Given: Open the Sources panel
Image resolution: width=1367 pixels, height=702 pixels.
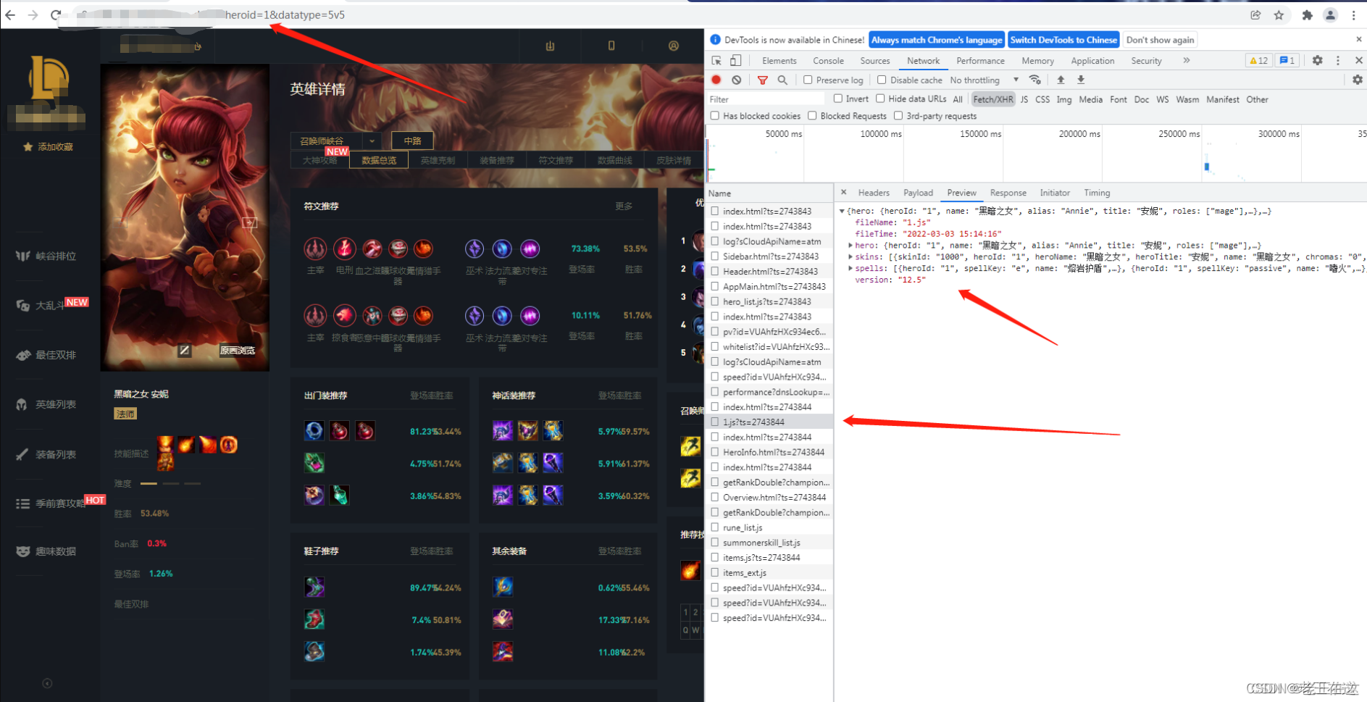Looking at the screenshot, I should (x=875, y=61).
